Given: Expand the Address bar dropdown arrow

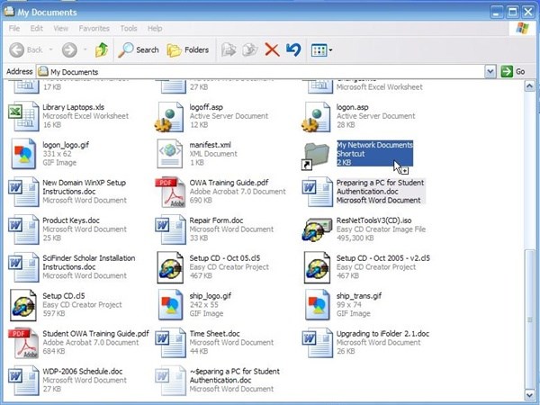Looking at the screenshot, I should (490, 71).
